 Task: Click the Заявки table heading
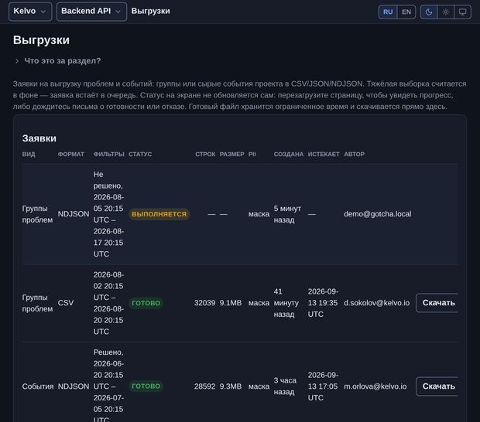click(x=39, y=138)
